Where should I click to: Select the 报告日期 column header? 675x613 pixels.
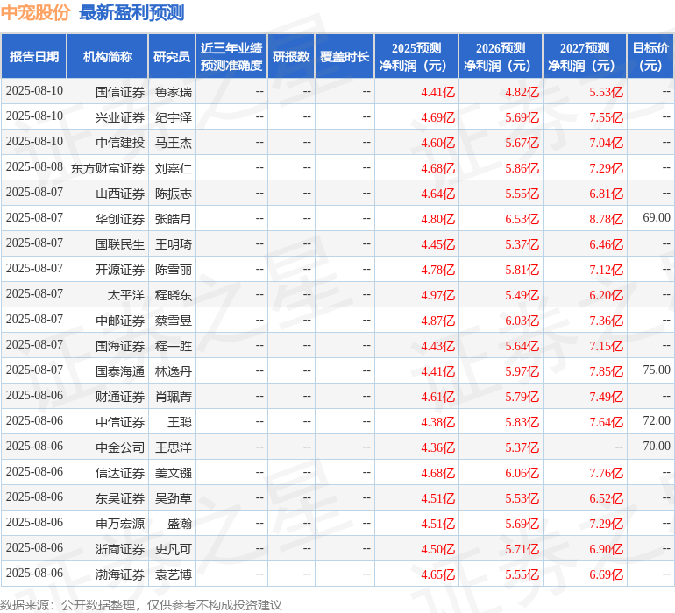coord(34,56)
